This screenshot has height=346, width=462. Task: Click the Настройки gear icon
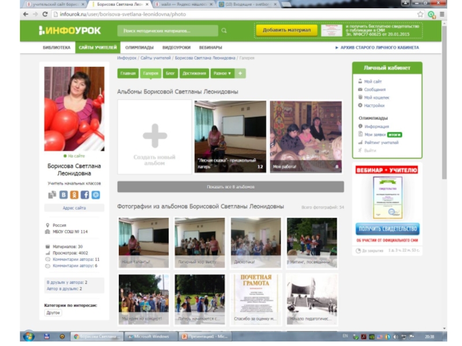pos(360,106)
